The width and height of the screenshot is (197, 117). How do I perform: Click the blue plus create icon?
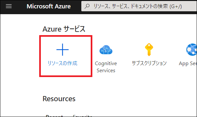point(63,50)
